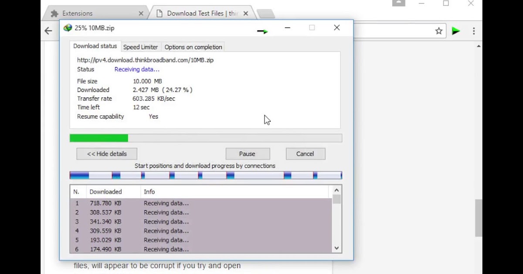Maximize the Chrome browser window
Image resolution: width=523 pixels, height=274 pixels.
point(446,3)
